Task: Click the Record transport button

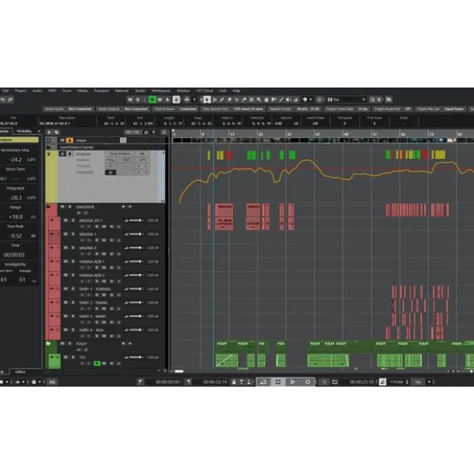Action: [x=308, y=382]
